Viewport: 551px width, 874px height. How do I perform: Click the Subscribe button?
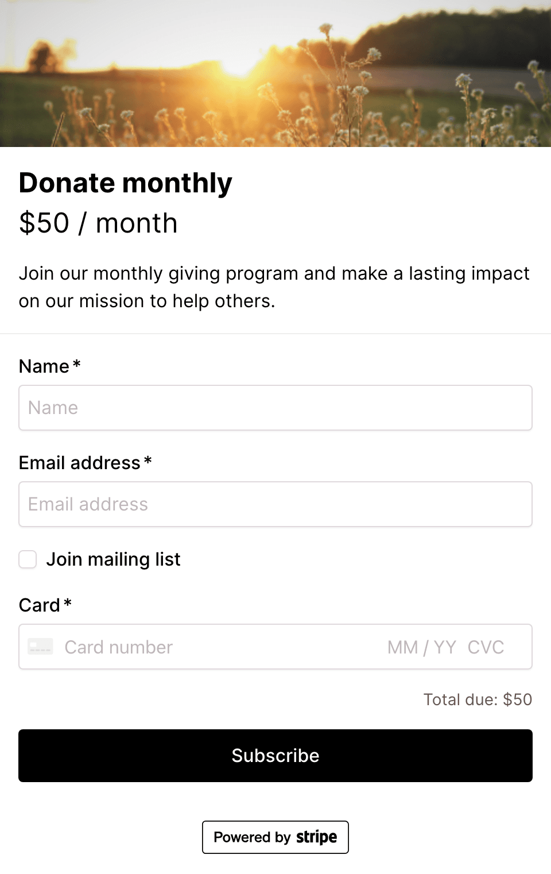(275, 756)
